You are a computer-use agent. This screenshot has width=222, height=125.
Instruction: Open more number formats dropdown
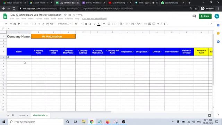coord(52,24)
